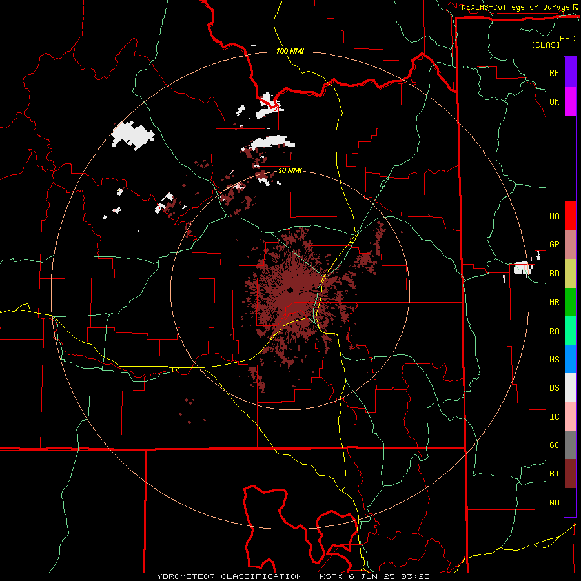Viewport: 581px width, 581px height.
Task: Click the WS legend label
Action: 554,360
